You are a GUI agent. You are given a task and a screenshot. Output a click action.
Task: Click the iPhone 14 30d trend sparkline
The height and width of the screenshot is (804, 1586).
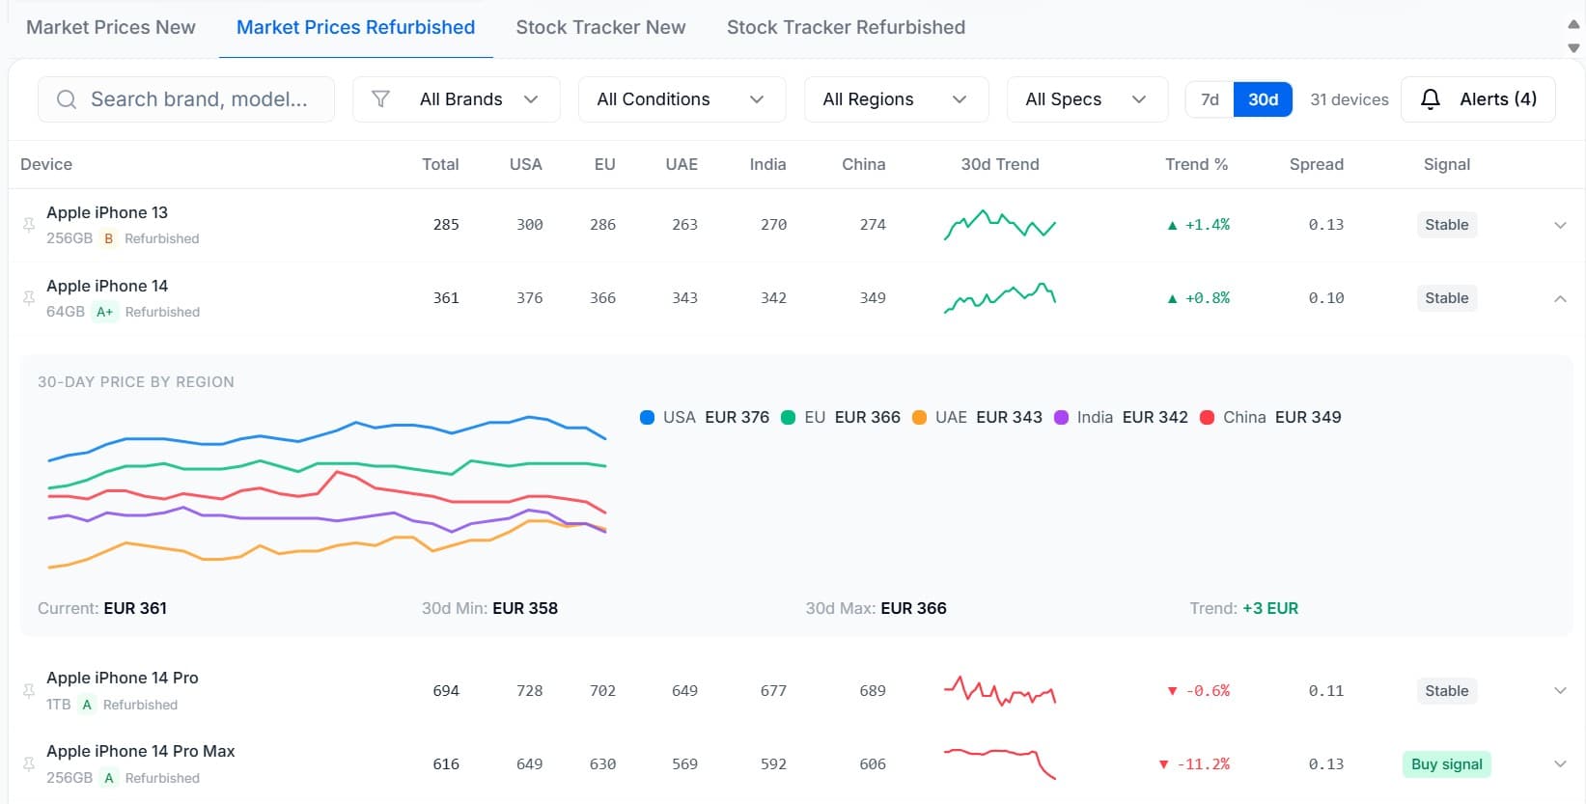(x=1000, y=297)
